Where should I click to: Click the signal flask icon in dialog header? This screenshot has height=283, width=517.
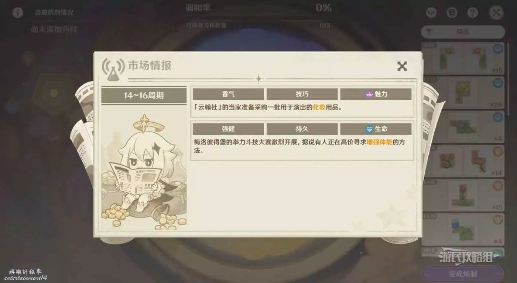[x=113, y=69]
